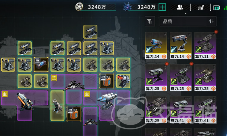The width and height of the screenshot is (227, 136).
Task: Open the 品质 sort dropdown
Action: (x=188, y=21)
